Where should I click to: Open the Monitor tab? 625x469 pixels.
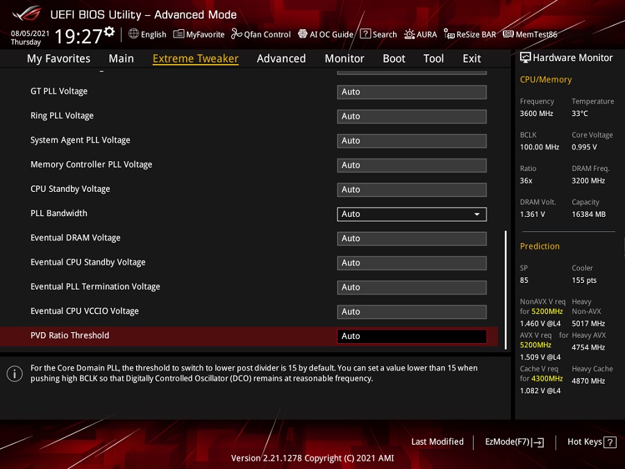[344, 58]
